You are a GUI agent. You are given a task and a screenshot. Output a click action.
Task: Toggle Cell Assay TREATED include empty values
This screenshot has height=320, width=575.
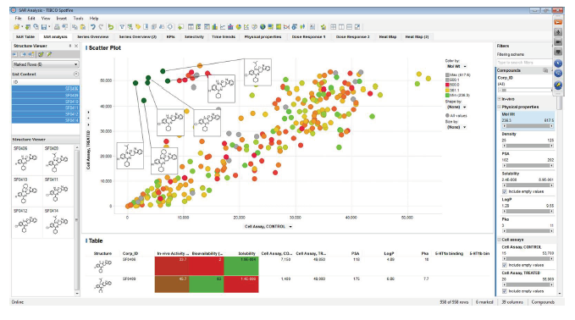click(x=505, y=291)
